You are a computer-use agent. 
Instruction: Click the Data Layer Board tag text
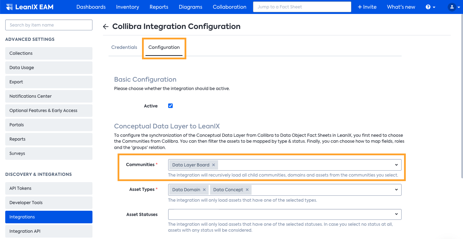point(191,165)
